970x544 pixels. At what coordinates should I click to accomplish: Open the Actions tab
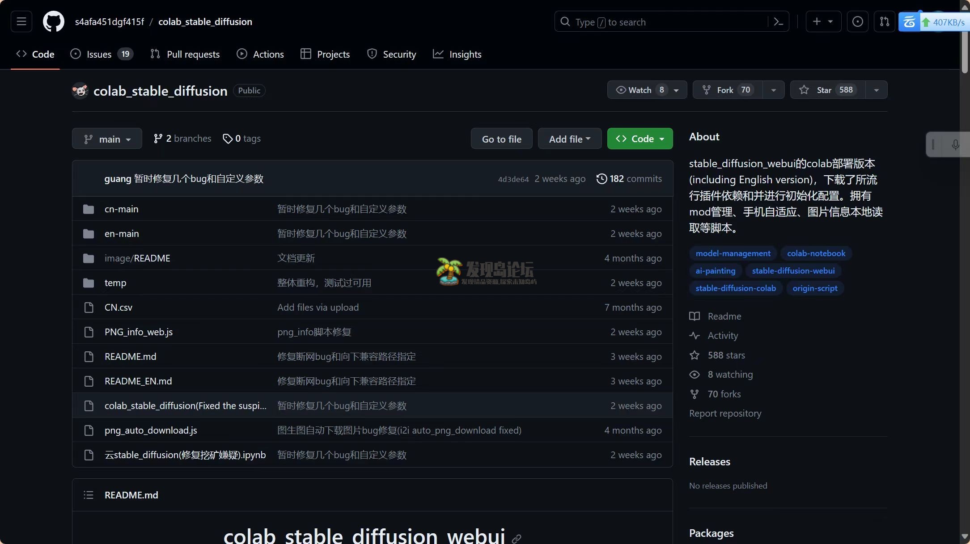[260, 54]
